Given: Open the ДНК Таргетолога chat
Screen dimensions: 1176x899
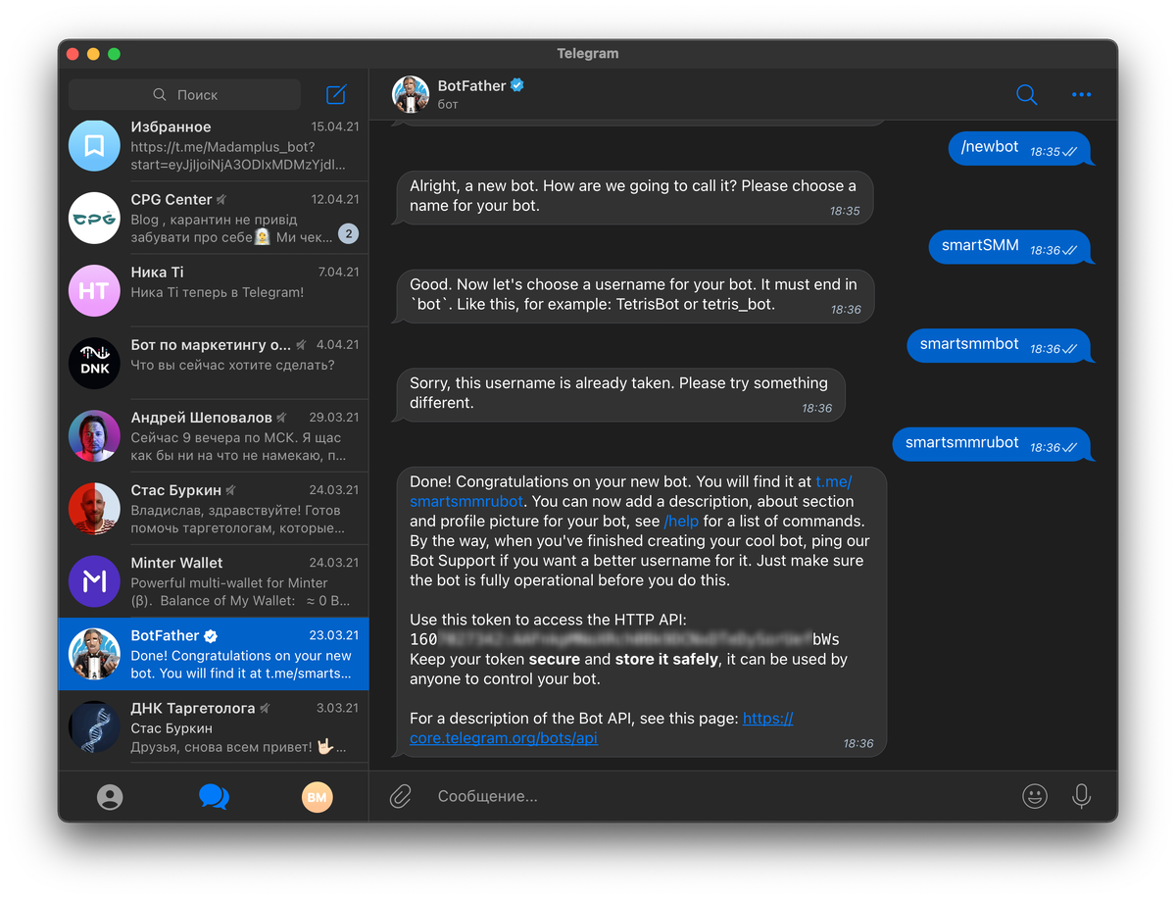Looking at the screenshot, I should click(x=214, y=725).
